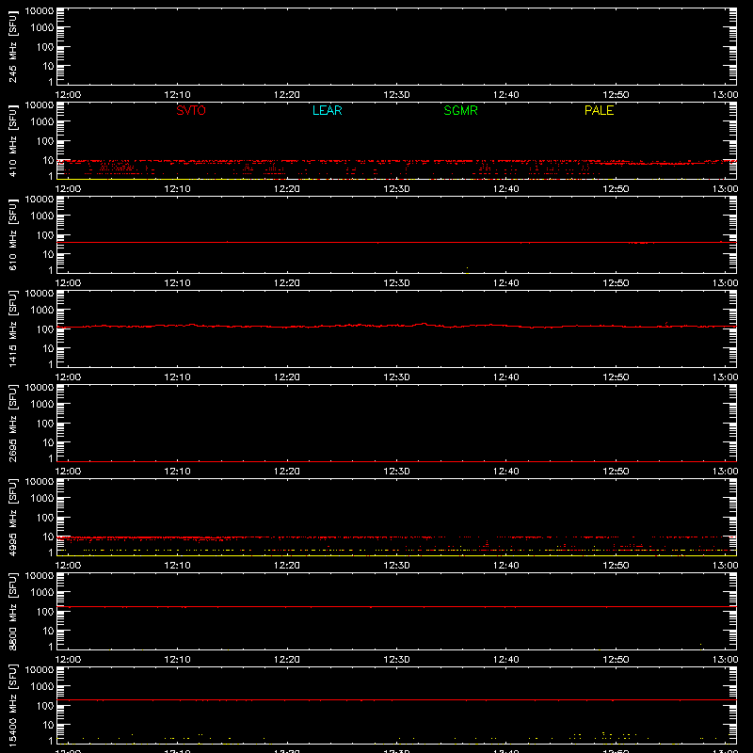Click the 12:10 time label below the 410 MHz plot
Viewport: 753px width, 753px height.
[177, 189]
